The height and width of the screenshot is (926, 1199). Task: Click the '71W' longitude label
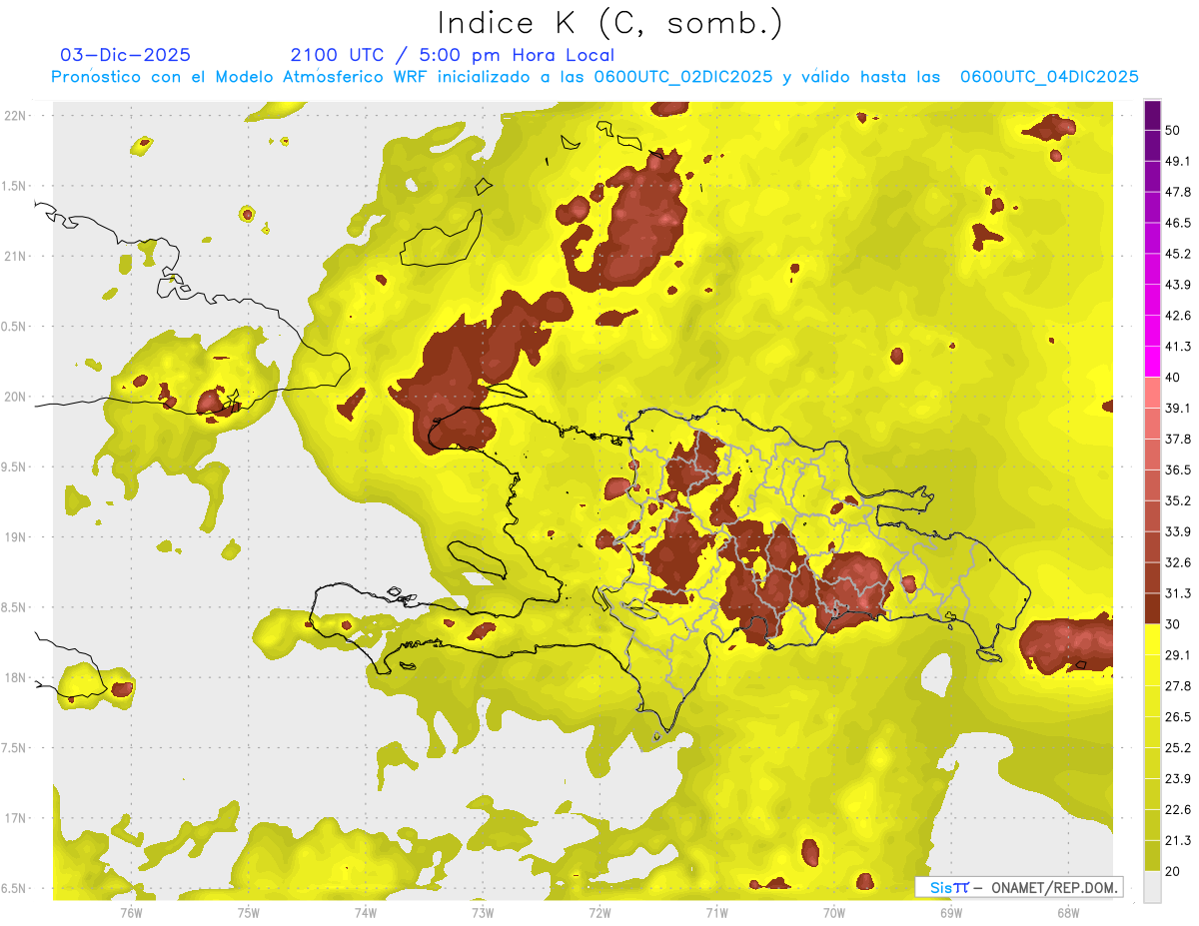(x=716, y=913)
